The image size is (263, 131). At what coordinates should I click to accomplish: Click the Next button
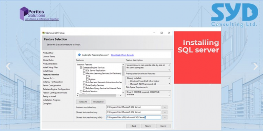point(148,126)
